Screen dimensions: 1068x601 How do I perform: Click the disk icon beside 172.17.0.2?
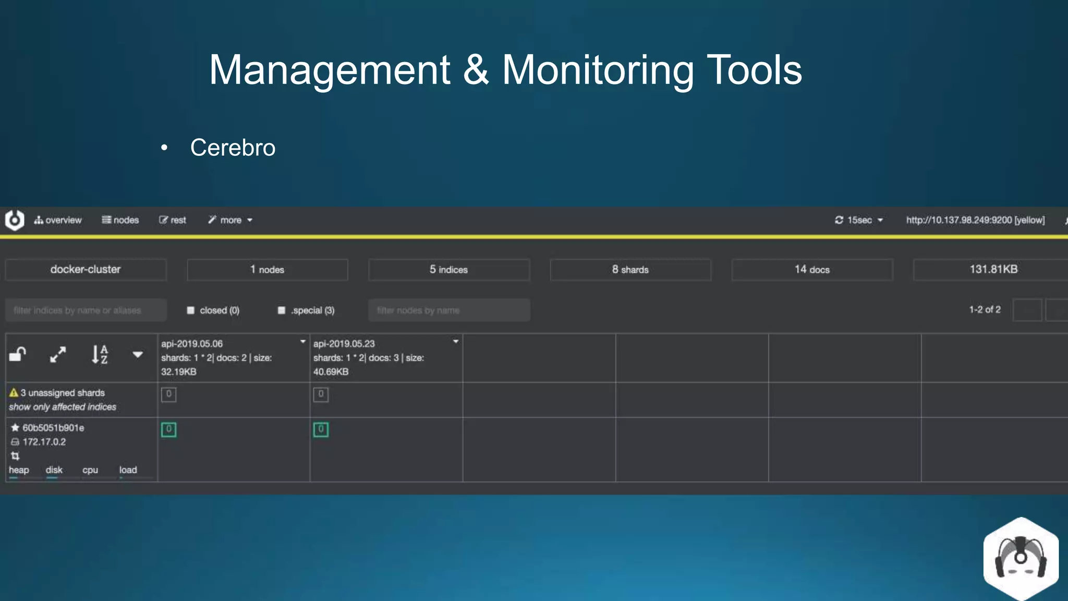15,442
